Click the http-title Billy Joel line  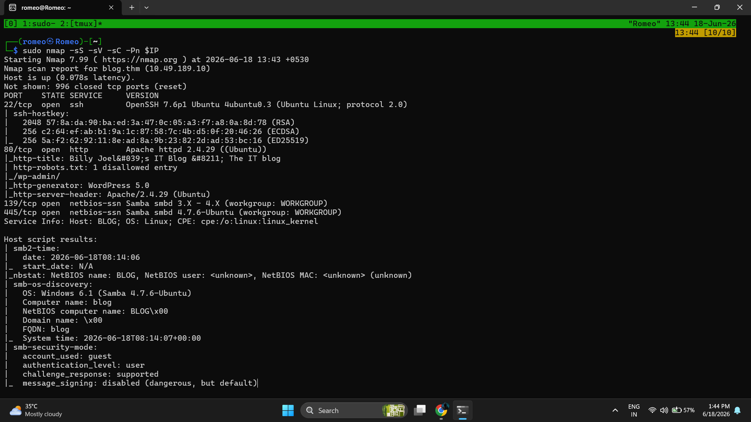click(x=142, y=159)
